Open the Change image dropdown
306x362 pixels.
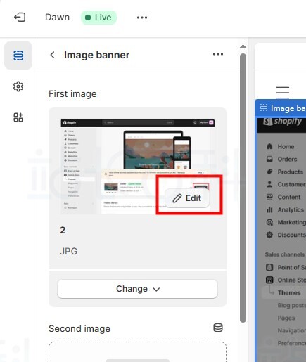137,289
